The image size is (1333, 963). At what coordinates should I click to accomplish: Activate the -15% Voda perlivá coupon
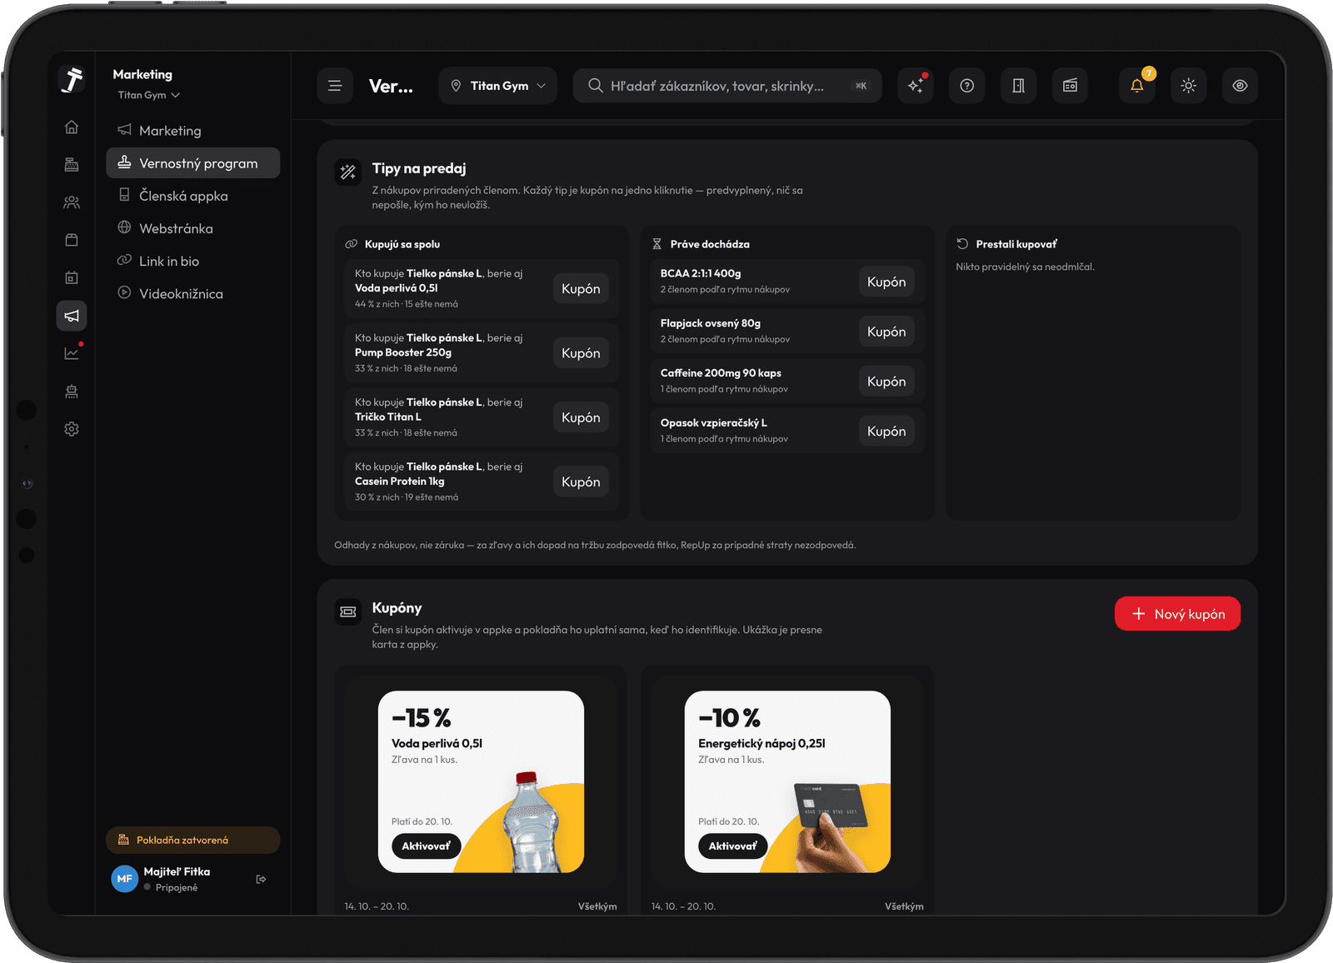coord(426,846)
